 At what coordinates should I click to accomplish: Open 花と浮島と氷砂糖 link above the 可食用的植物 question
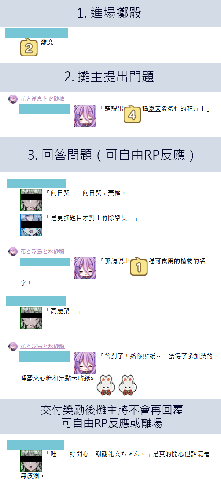pos(42,251)
